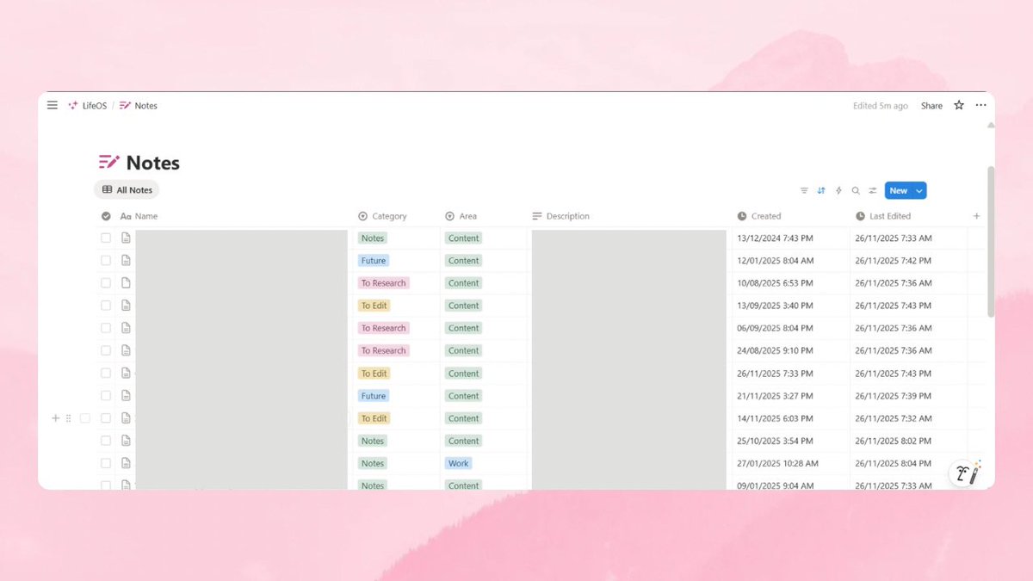Tick checkbox for row created 21/11/2025
This screenshot has height=581, width=1033.
tap(106, 395)
